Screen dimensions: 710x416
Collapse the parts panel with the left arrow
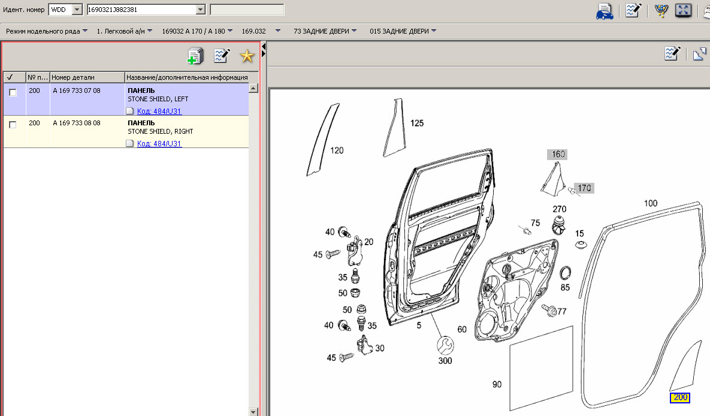264,46
